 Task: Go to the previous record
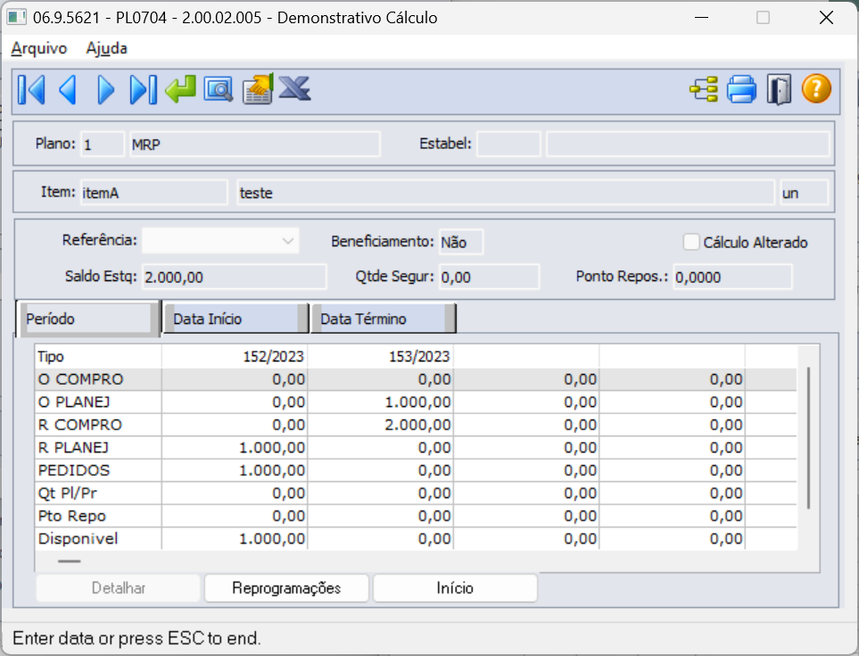point(67,89)
